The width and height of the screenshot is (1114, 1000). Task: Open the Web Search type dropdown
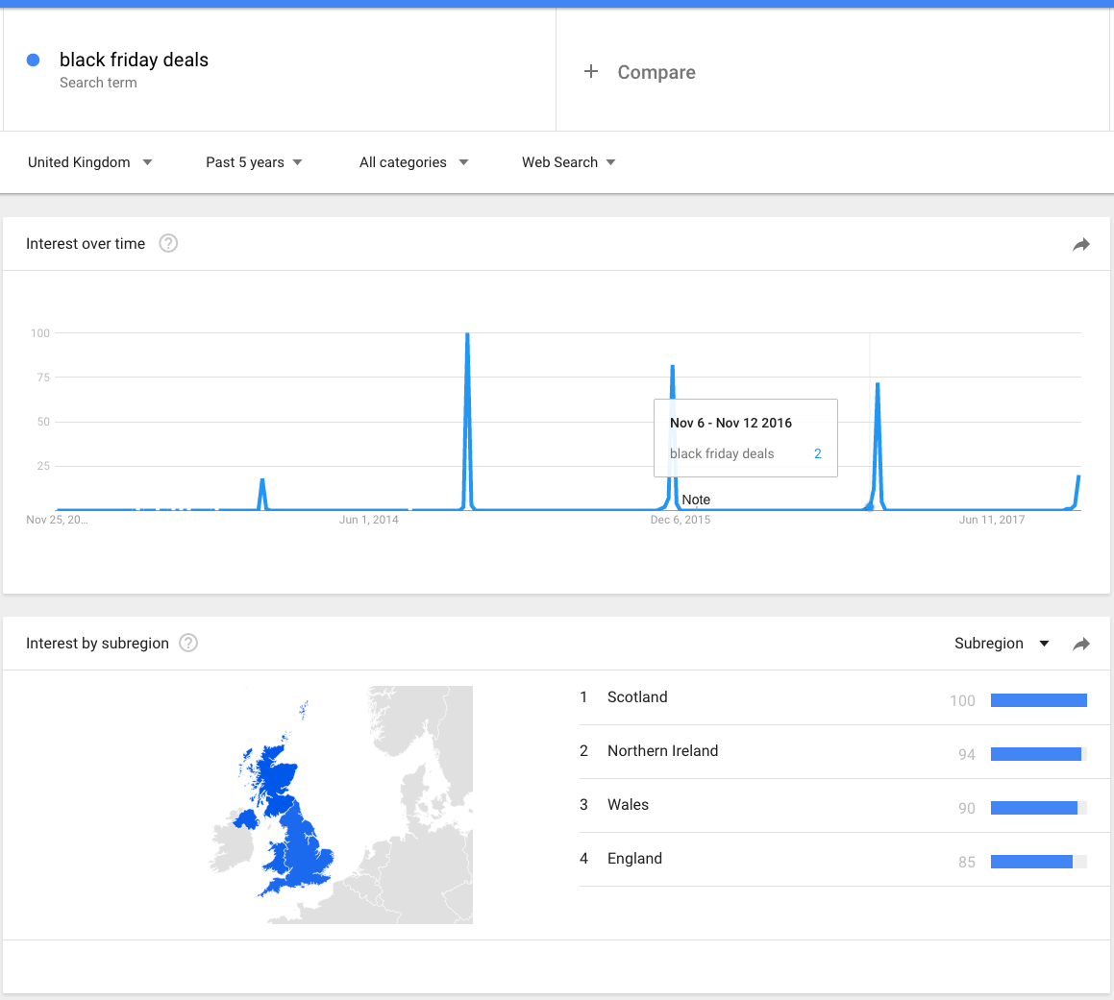(x=568, y=162)
